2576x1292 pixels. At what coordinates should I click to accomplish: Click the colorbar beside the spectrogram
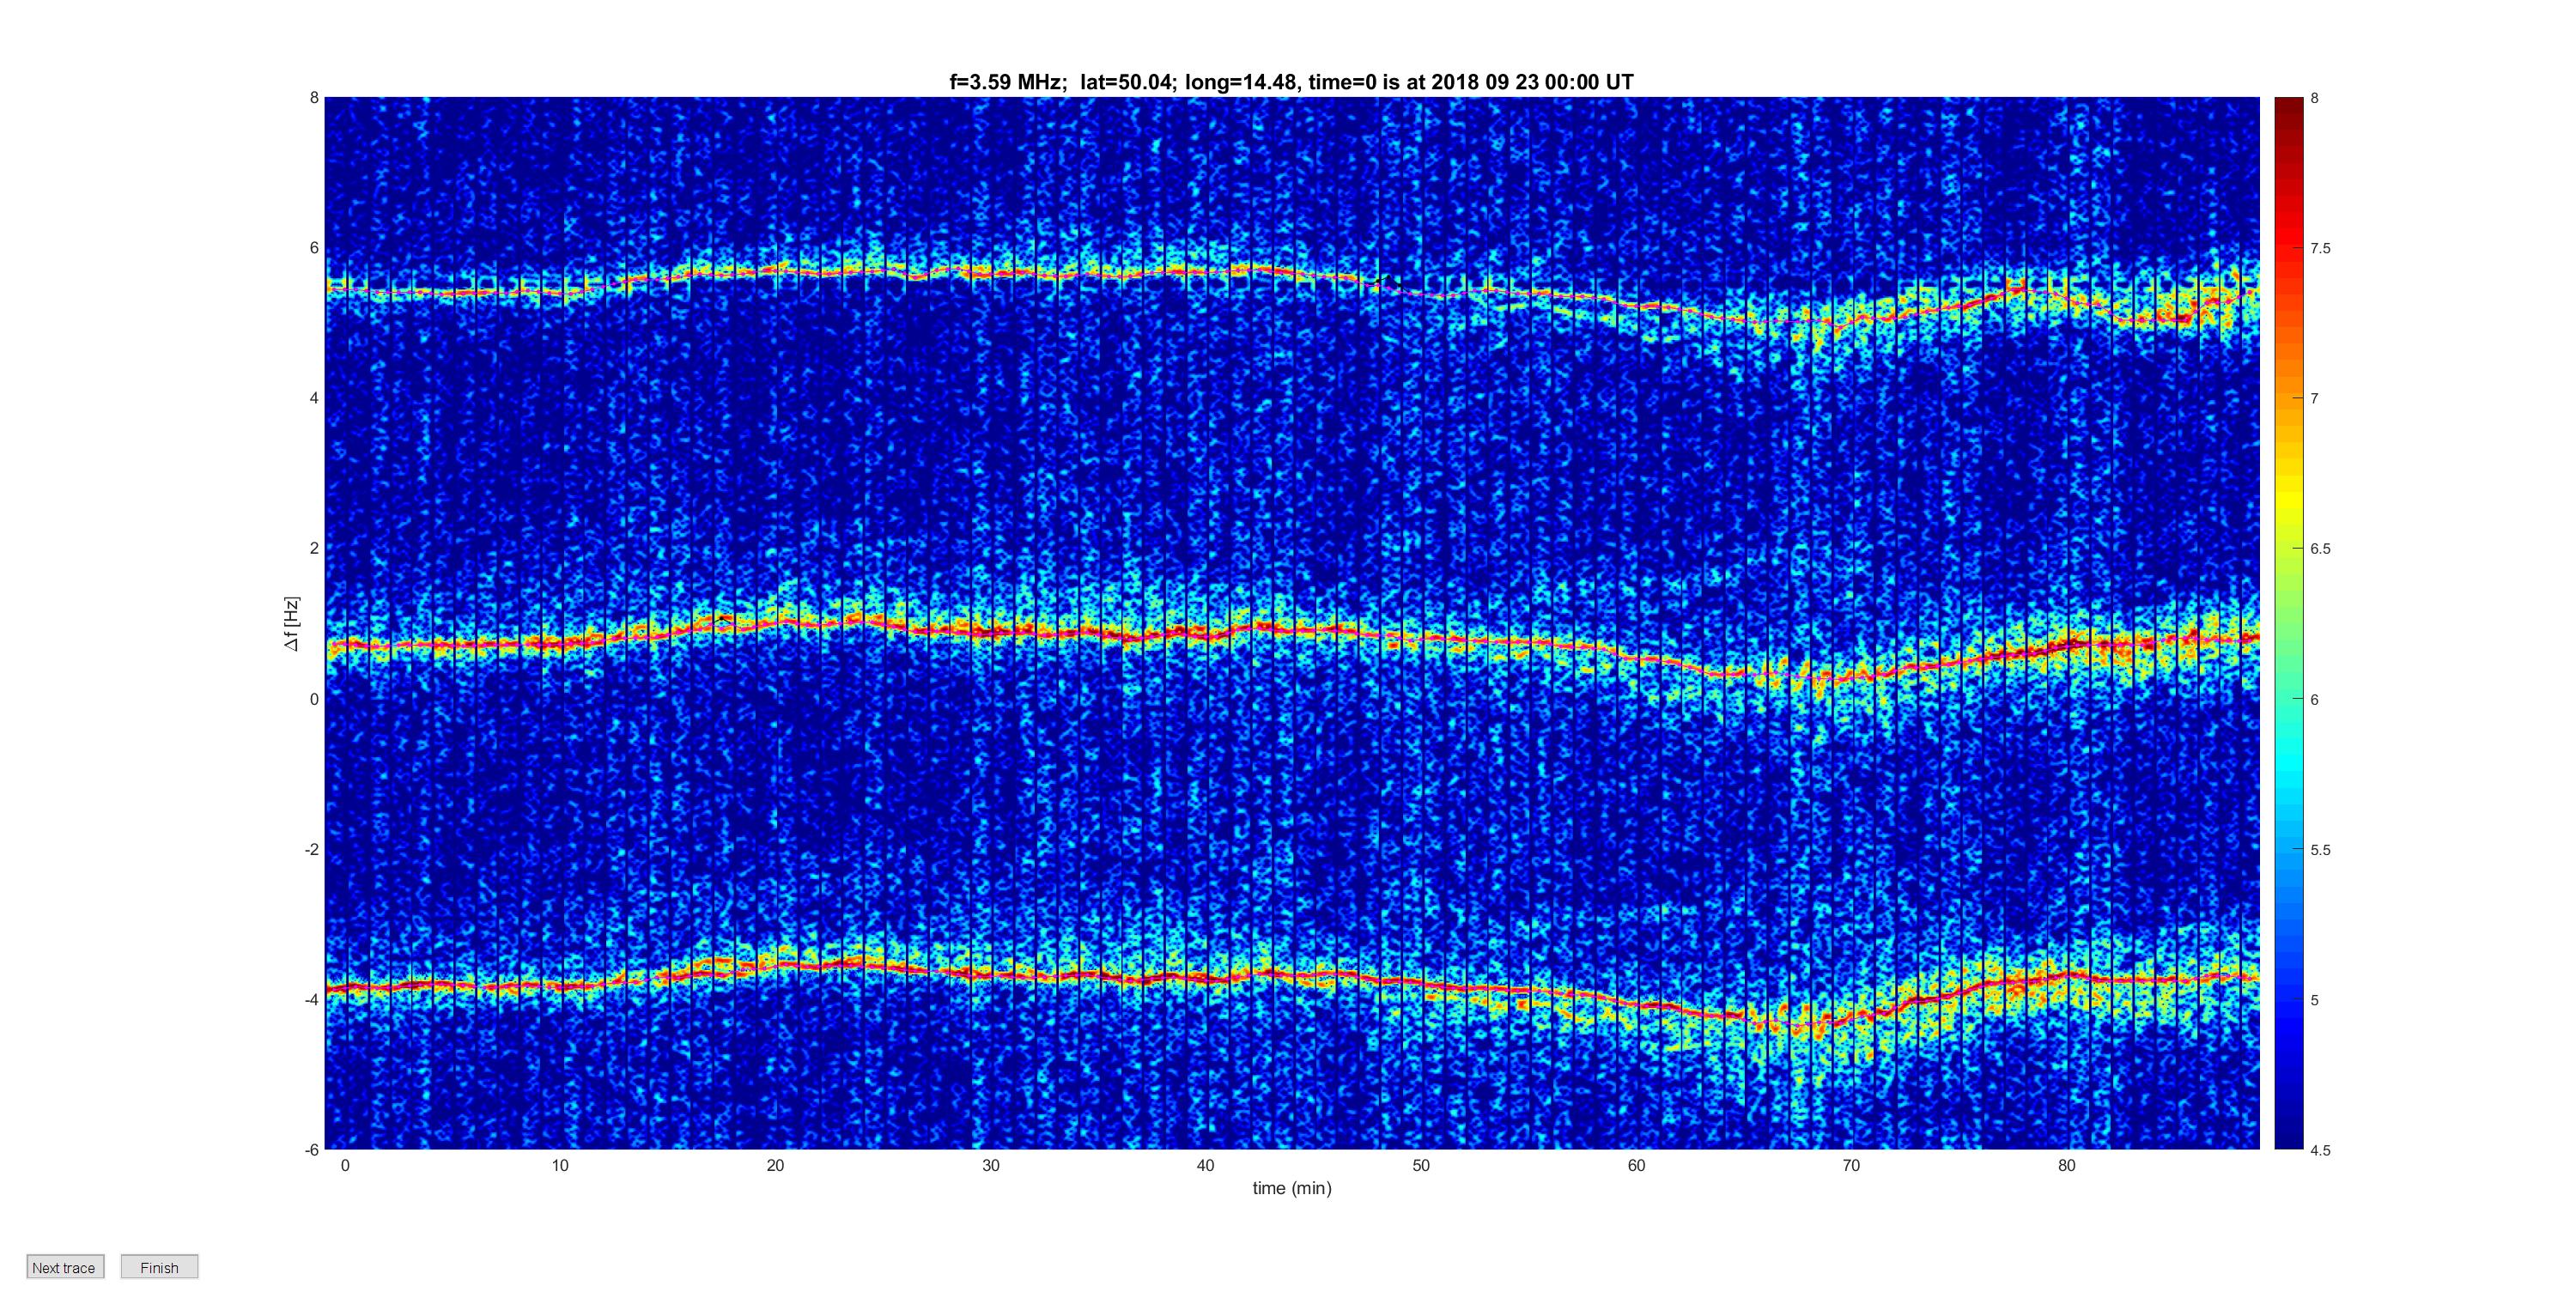pyautogui.click(x=2289, y=623)
